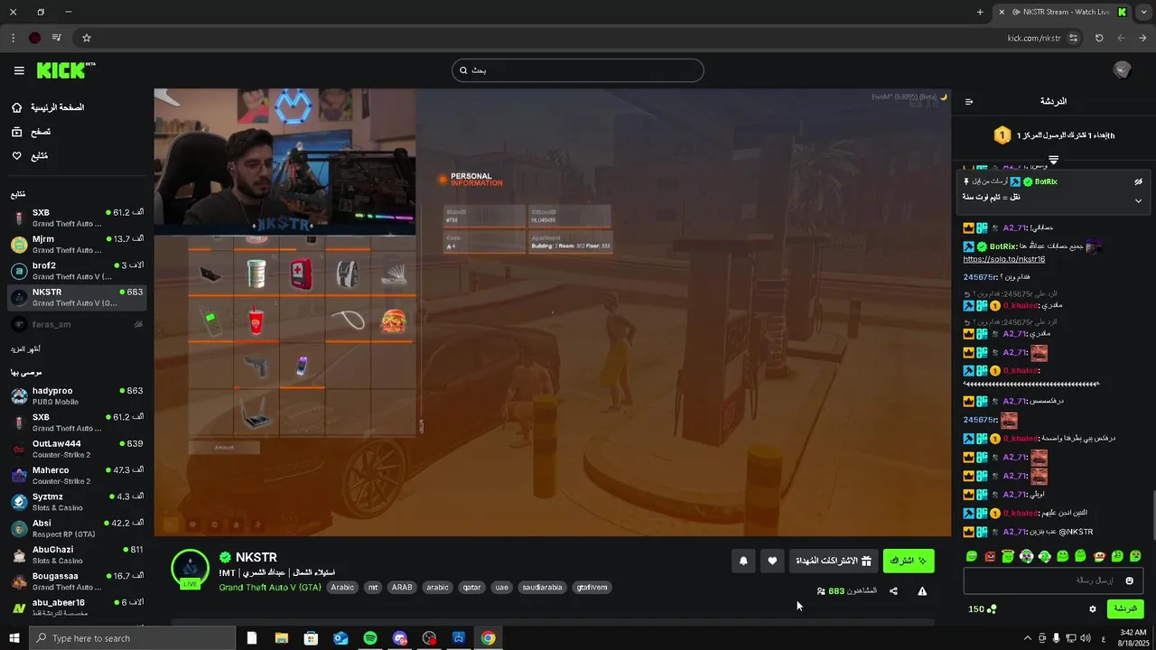1156x650 pixels.
Task: Click the Kick search box
Action: click(x=578, y=70)
